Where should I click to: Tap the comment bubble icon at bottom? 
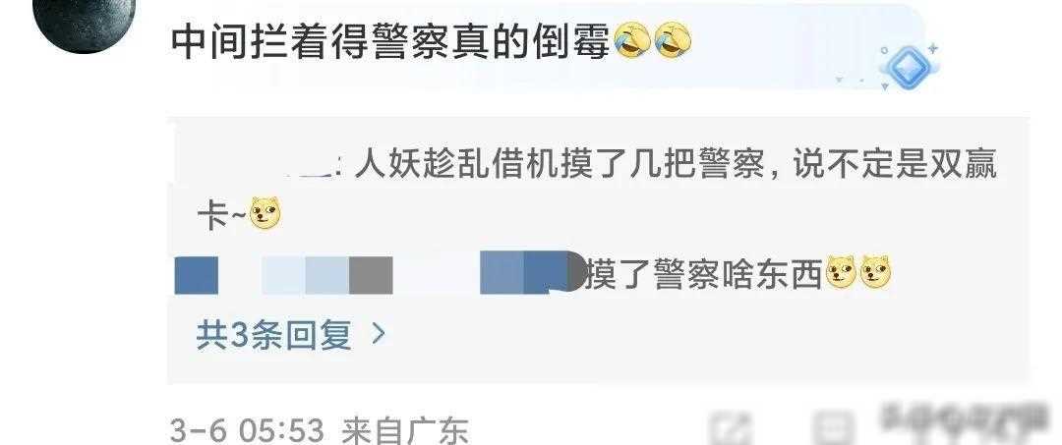pos(834,428)
